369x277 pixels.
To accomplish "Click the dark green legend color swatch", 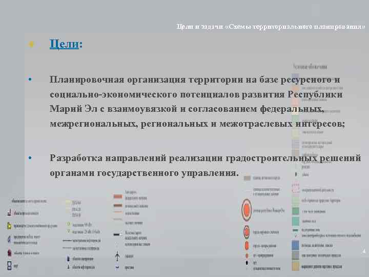I will coord(295,211).
